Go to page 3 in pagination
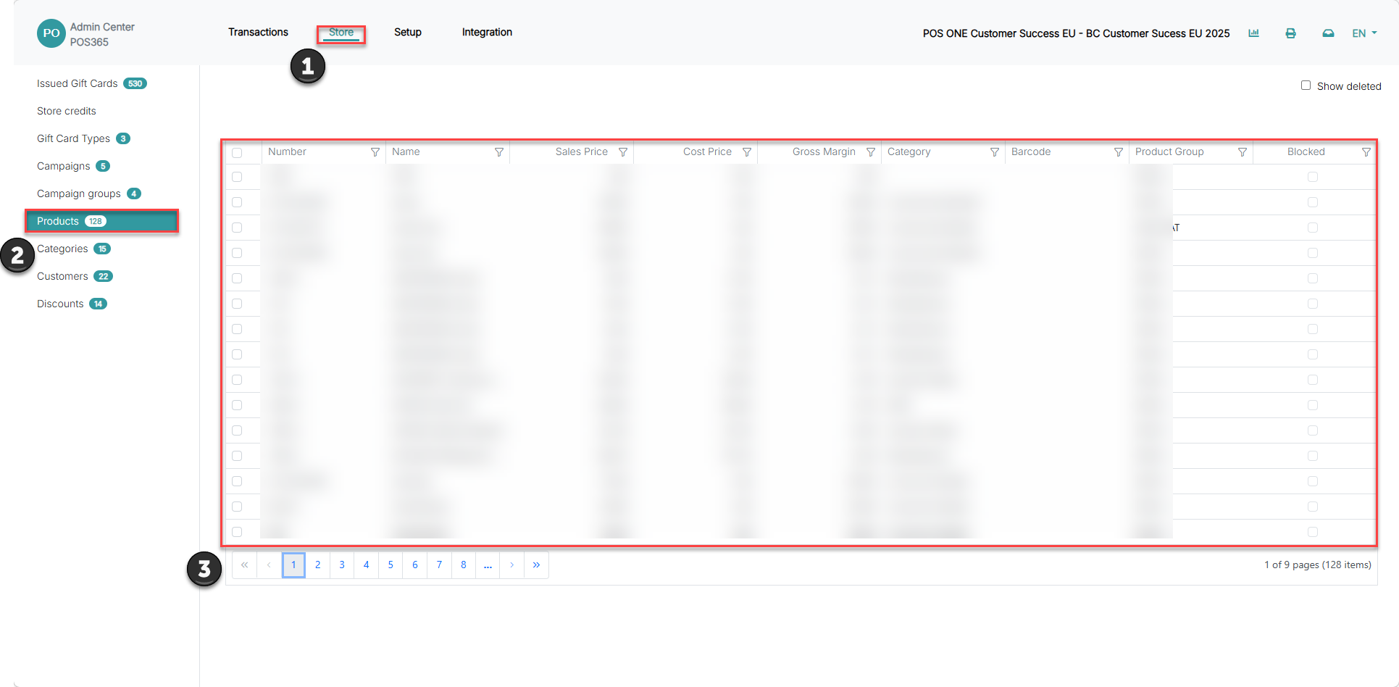Screen dimensions: 1399x687 click(x=342, y=565)
